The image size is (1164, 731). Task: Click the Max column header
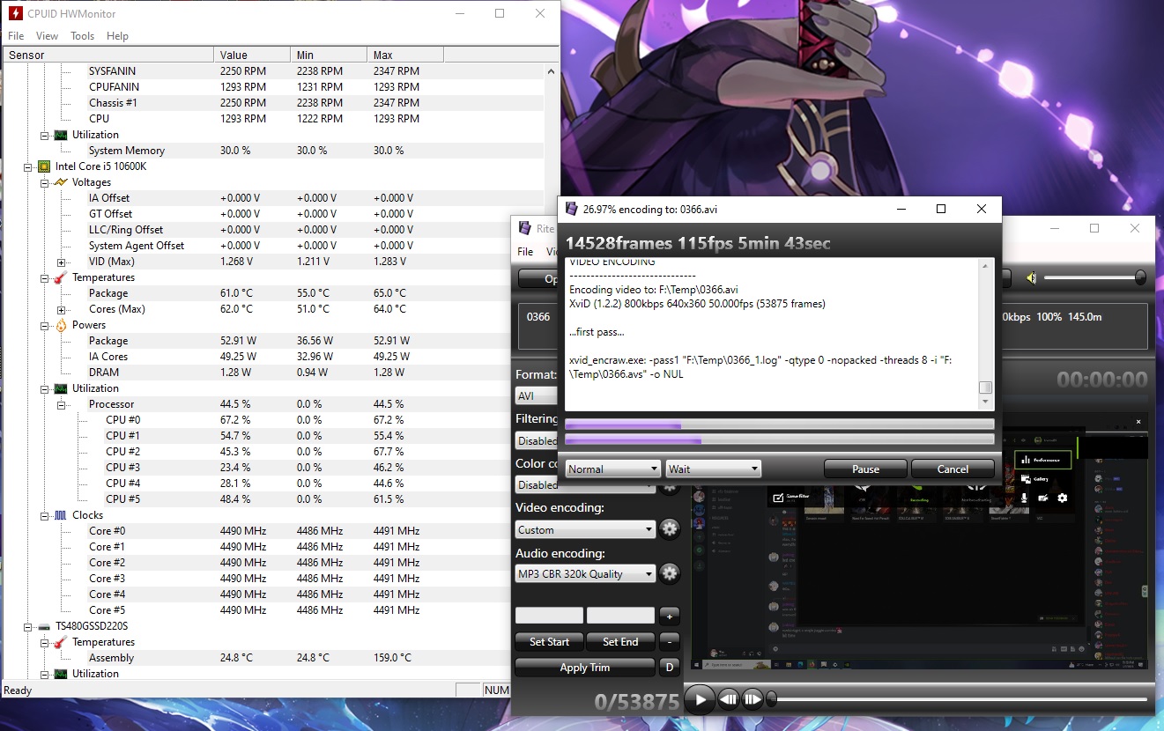[x=405, y=55]
